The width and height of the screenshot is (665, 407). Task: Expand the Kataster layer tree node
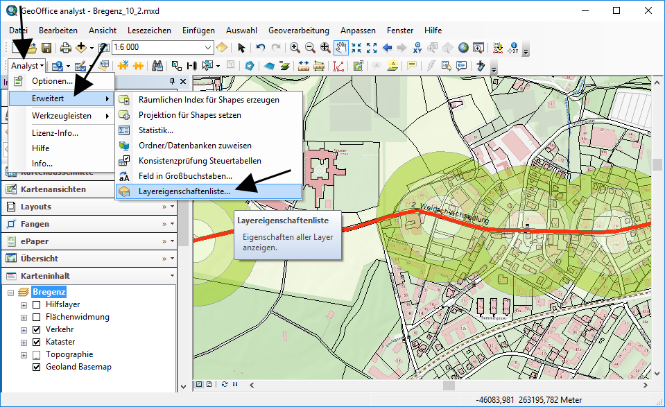[24, 342]
